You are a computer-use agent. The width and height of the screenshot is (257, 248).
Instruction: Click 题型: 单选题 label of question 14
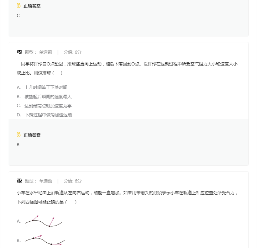(38, 52)
